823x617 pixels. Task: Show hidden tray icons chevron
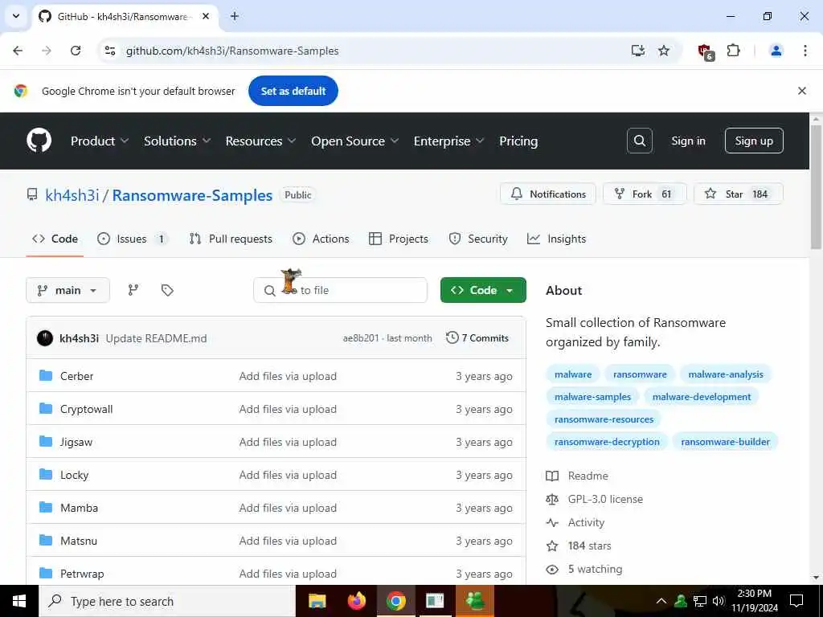(x=661, y=601)
